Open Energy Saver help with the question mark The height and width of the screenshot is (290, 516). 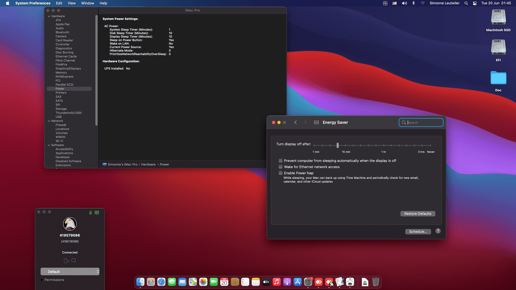point(438,231)
